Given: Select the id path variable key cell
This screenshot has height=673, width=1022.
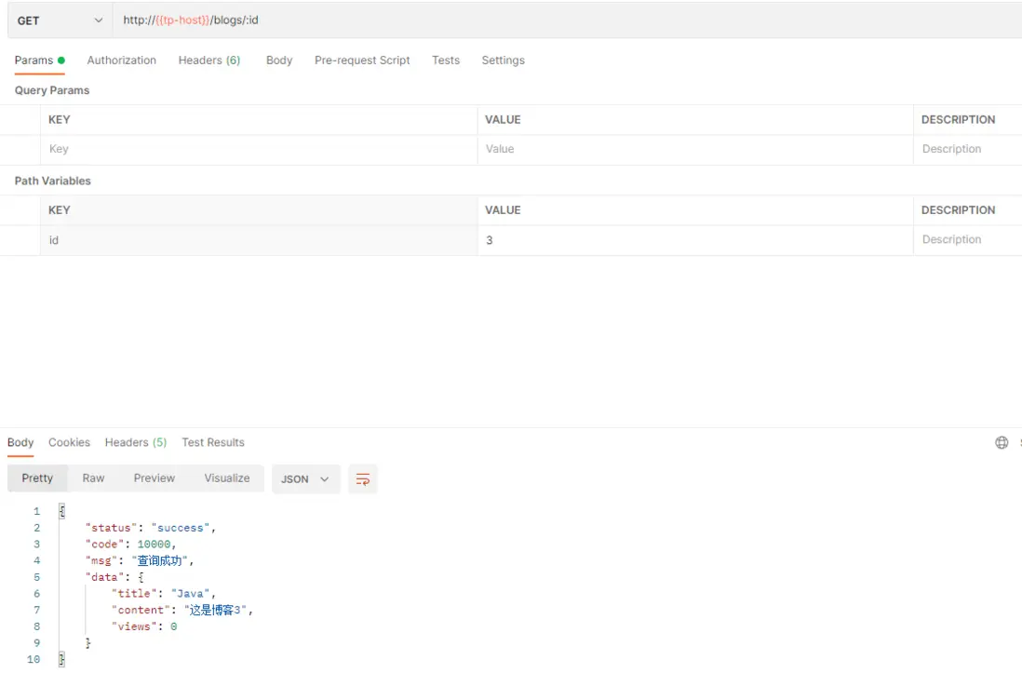Looking at the screenshot, I should (x=259, y=240).
